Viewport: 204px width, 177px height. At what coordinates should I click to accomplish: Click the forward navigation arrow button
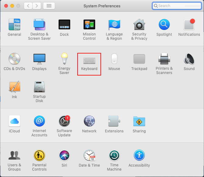[37, 6]
